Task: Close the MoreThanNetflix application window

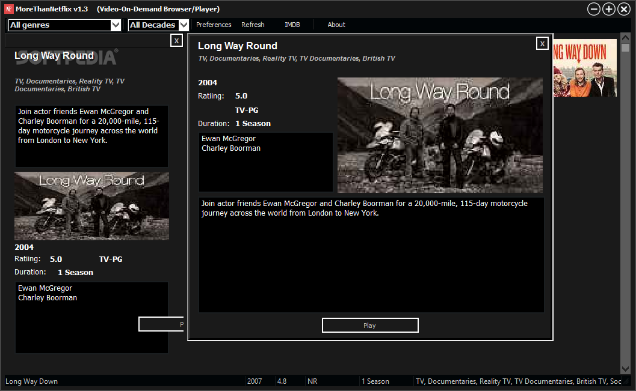Action: pos(624,9)
